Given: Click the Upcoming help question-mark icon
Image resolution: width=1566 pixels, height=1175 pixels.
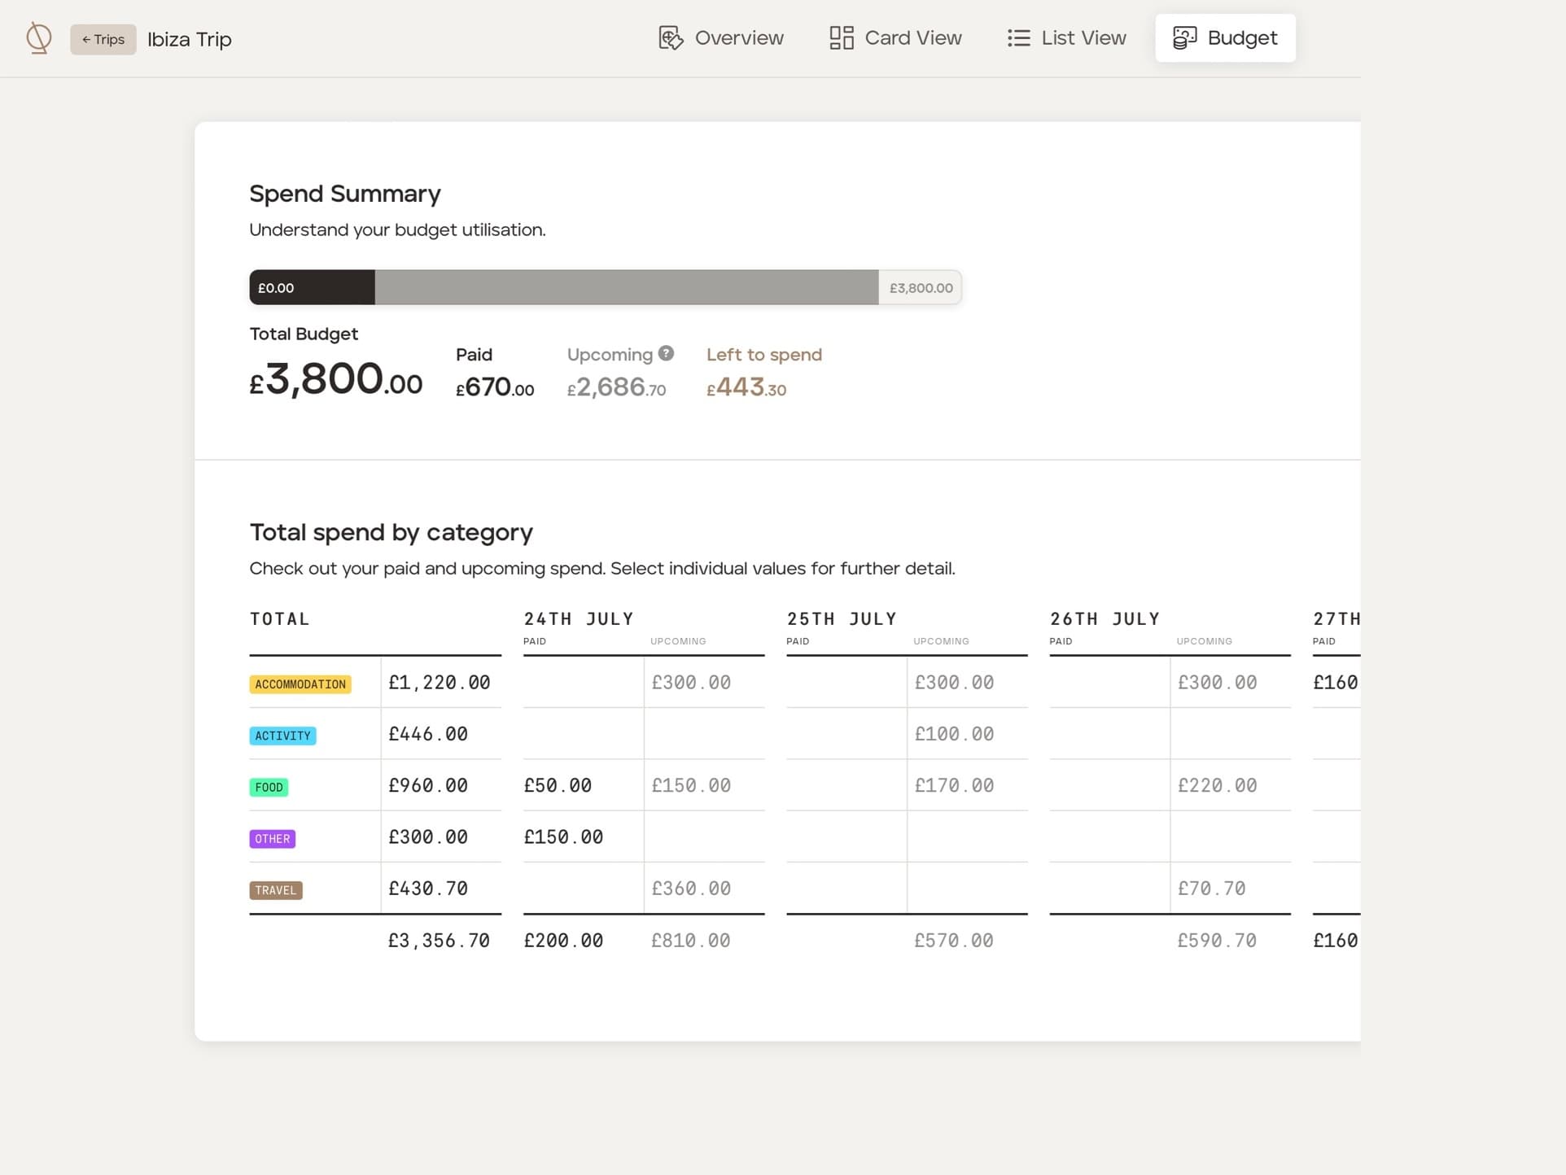Looking at the screenshot, I should pyautogui.click(x=666, y=353).
